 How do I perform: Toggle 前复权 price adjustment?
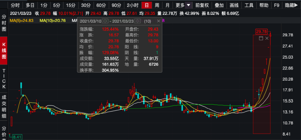[202, 5]
